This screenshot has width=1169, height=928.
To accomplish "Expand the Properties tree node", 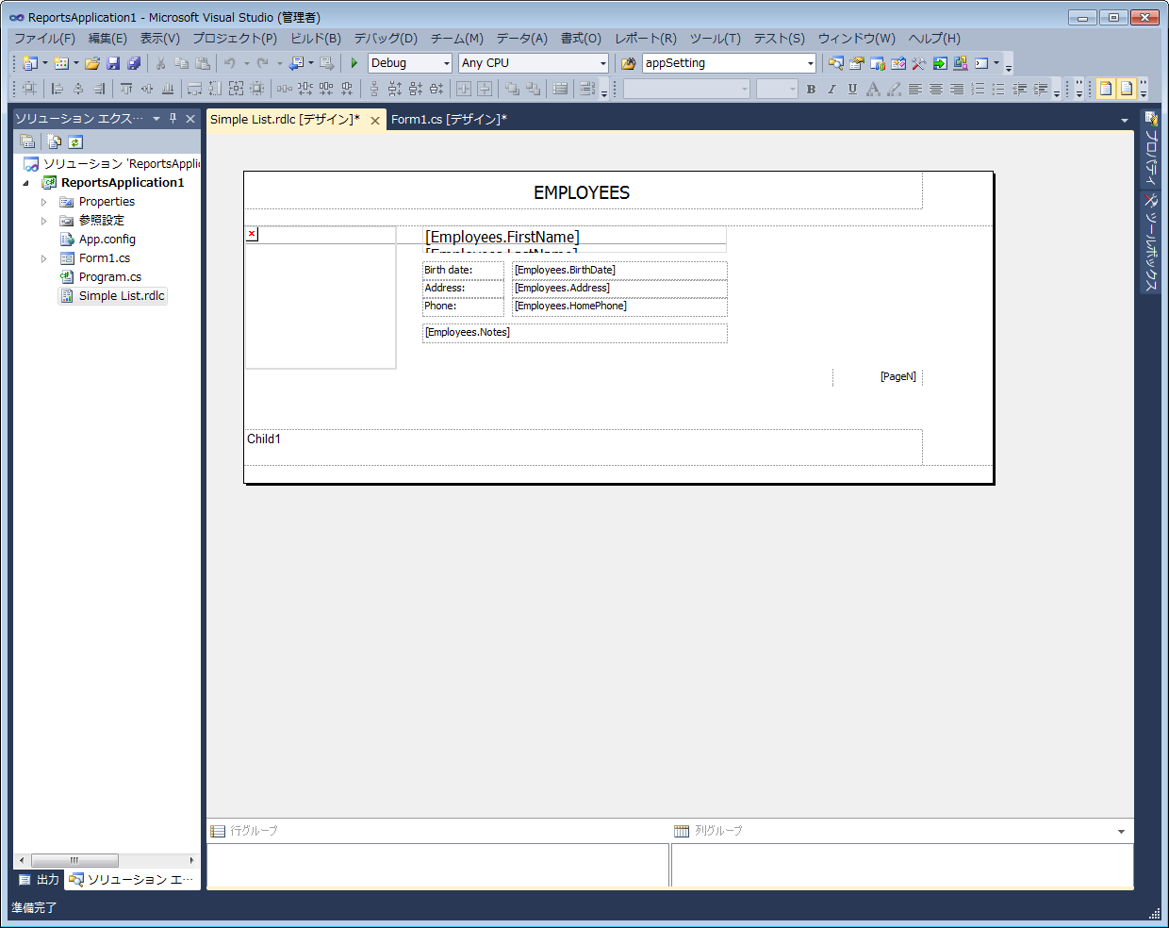I will (43, 202).
